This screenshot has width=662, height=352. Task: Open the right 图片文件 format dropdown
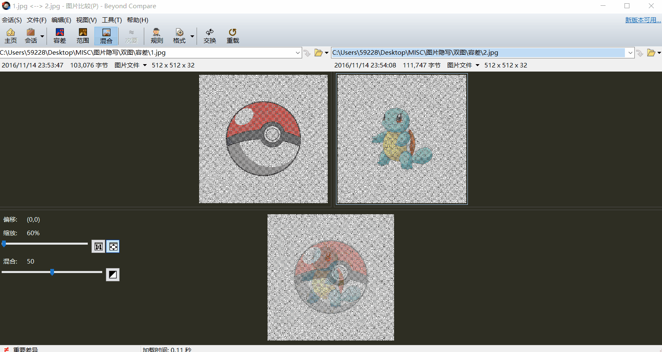(463, 65)
